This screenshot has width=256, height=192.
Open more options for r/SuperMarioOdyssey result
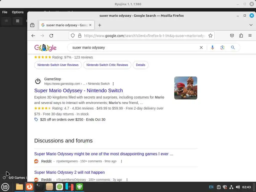[x=127, y=180]
